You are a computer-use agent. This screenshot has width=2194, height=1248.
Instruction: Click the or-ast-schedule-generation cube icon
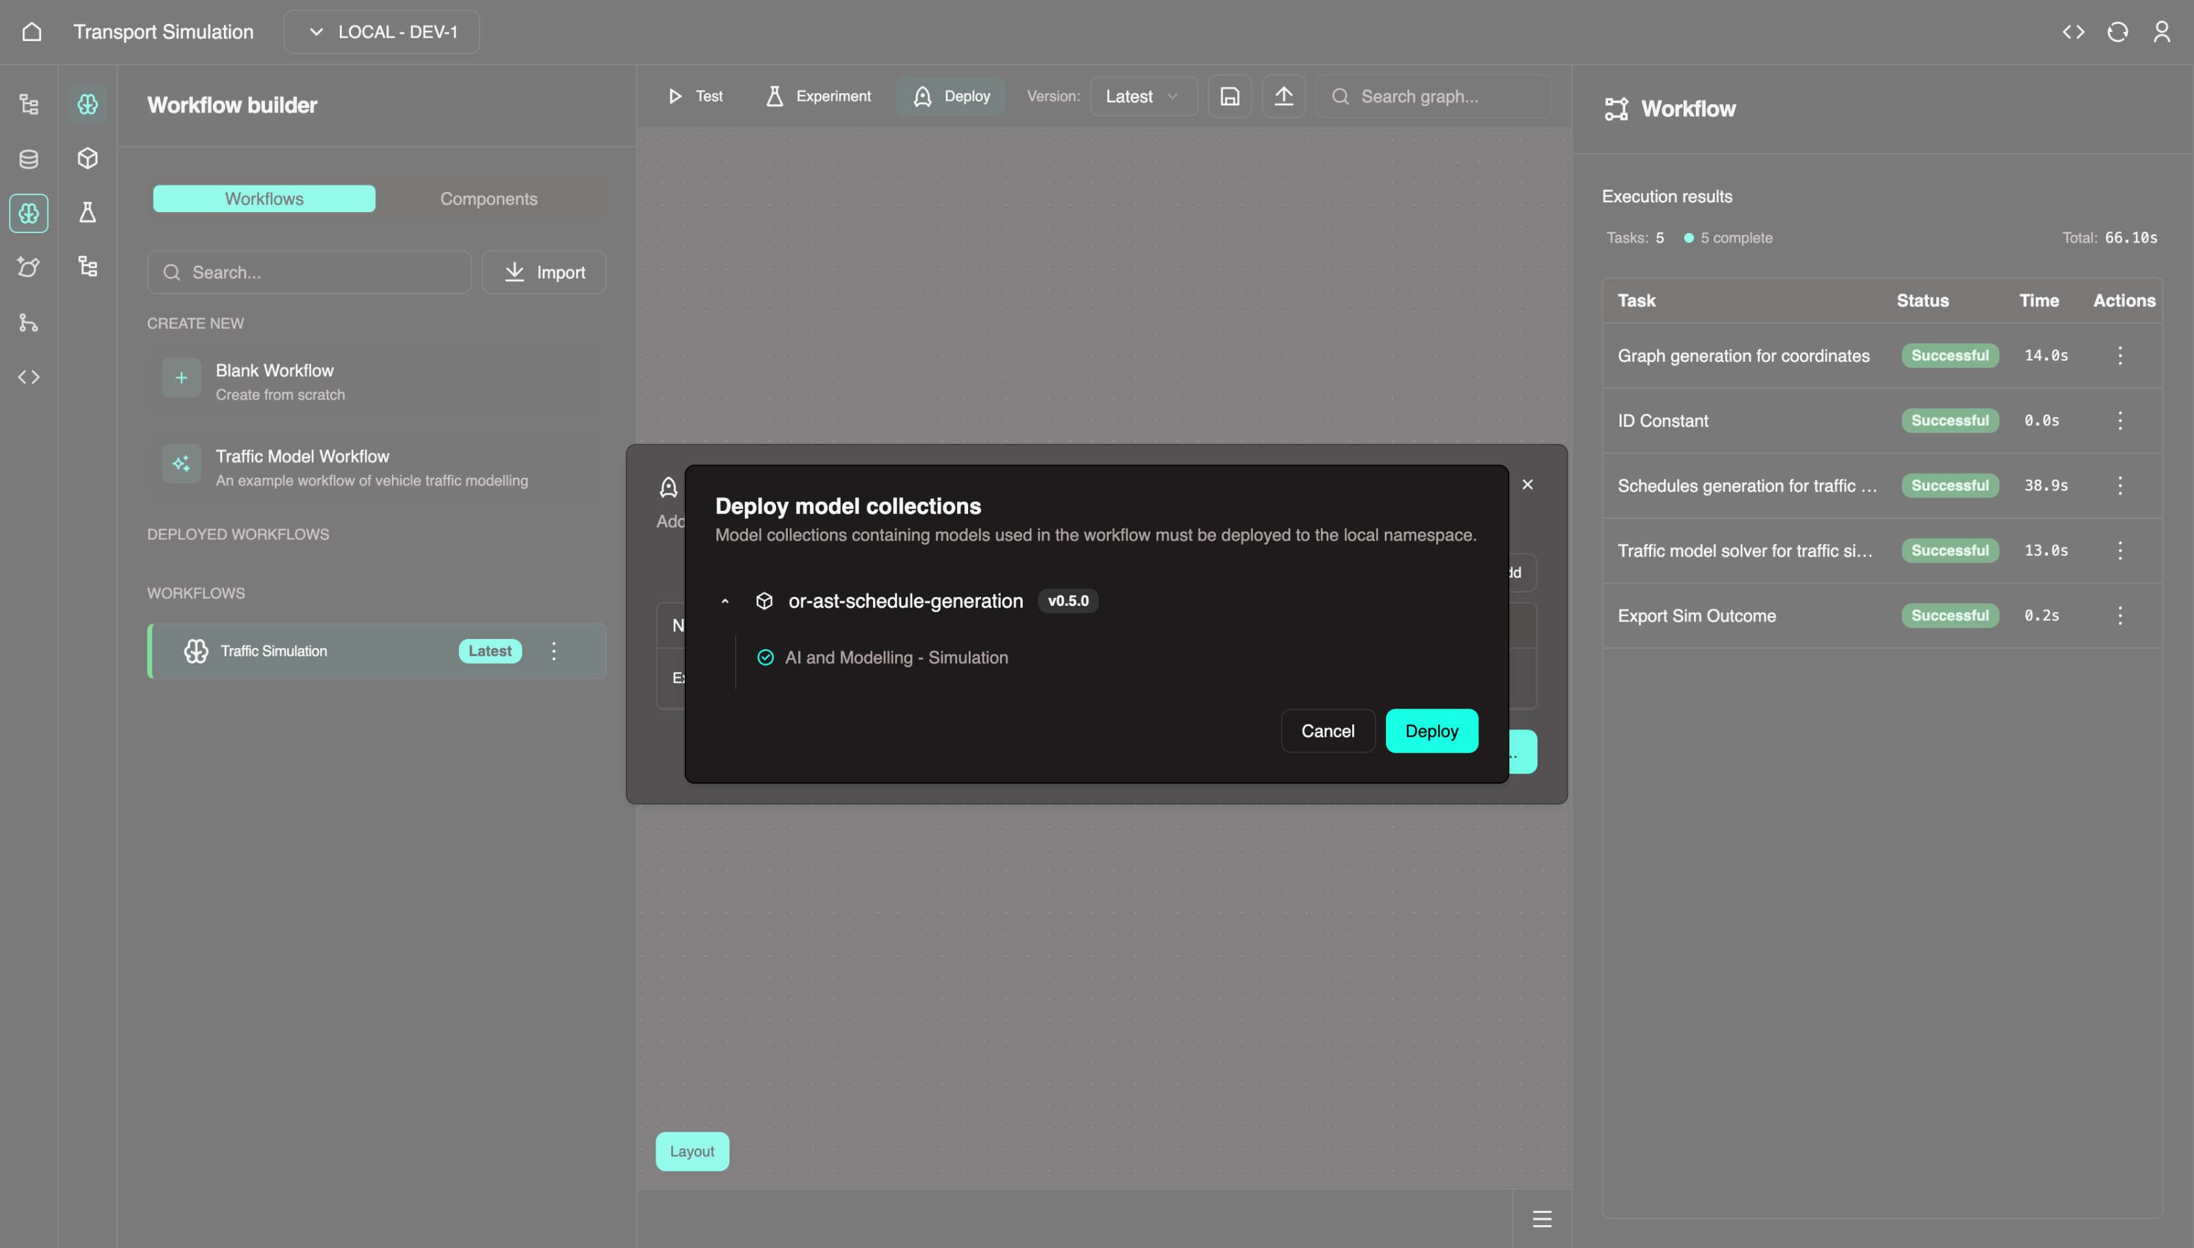click(764, 602)
